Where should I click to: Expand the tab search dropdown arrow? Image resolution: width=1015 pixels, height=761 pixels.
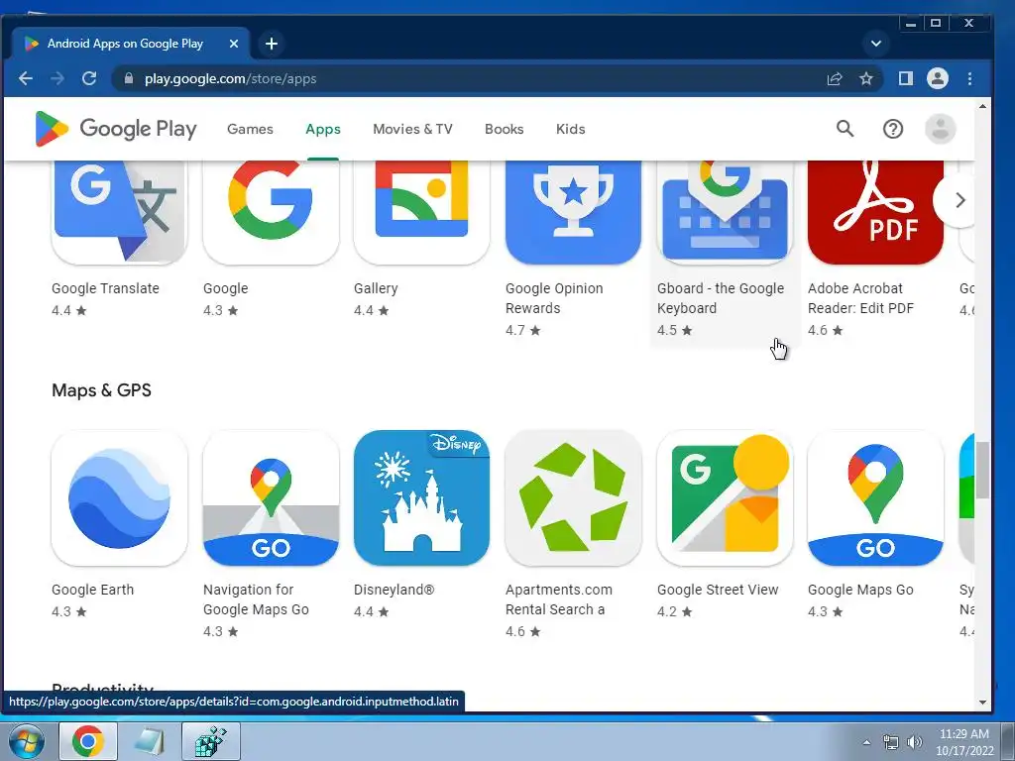click(x=876, y=44)
